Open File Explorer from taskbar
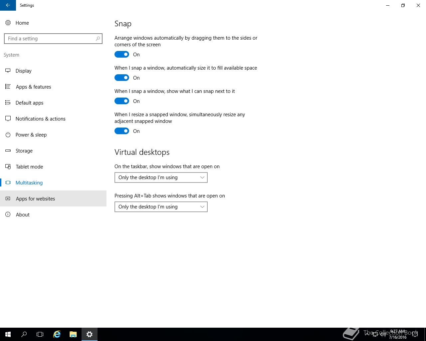 (x=73, y=334)
